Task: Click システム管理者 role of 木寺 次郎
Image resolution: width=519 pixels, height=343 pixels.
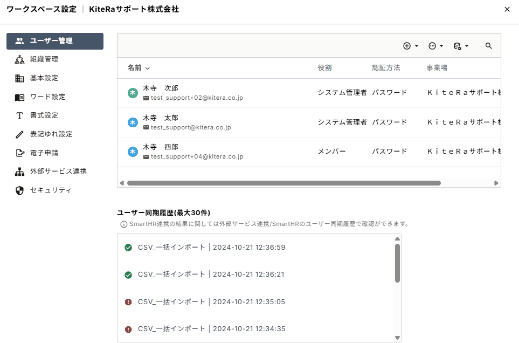Action: tap(342, 93)
